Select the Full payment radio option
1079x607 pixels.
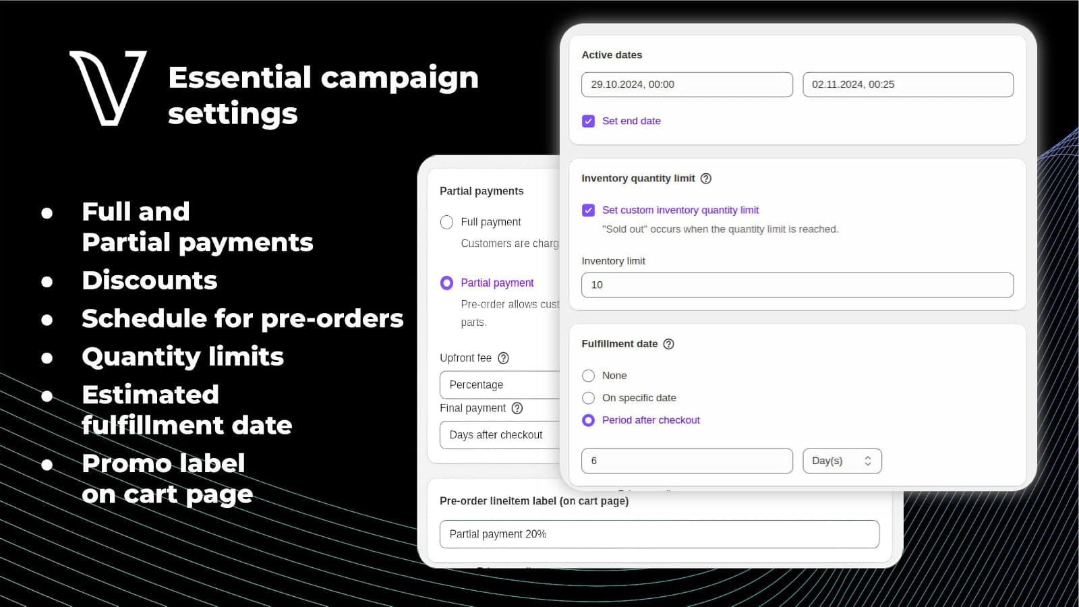[x=446, y=222]
